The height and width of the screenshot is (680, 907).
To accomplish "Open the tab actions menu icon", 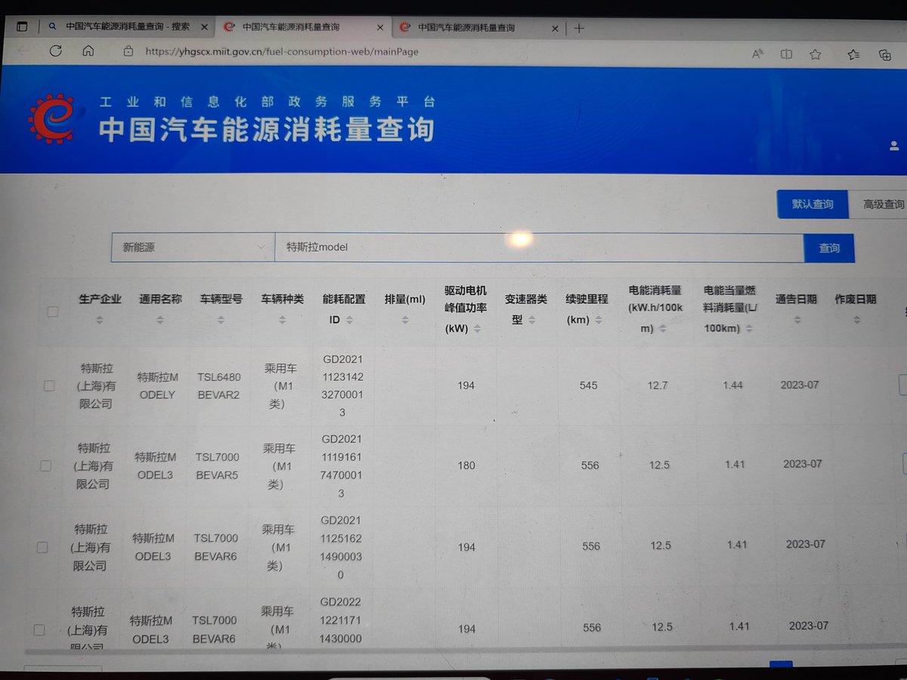I will point(22,26).
